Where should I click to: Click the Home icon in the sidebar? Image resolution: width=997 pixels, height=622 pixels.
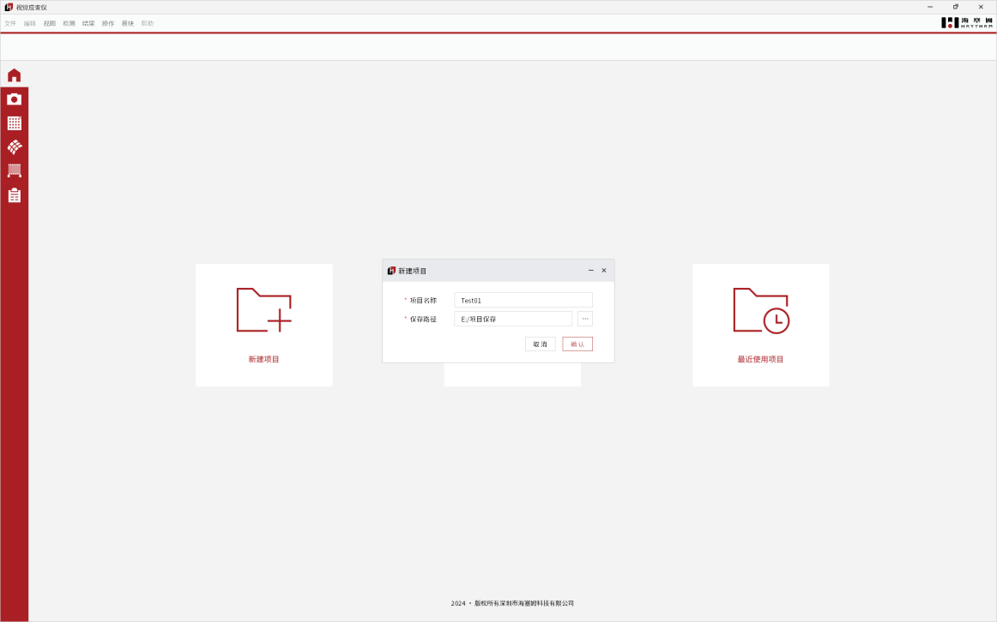15,75
